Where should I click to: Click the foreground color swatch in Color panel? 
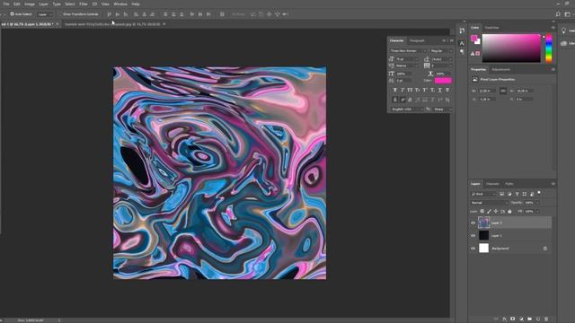click(474, 38)
